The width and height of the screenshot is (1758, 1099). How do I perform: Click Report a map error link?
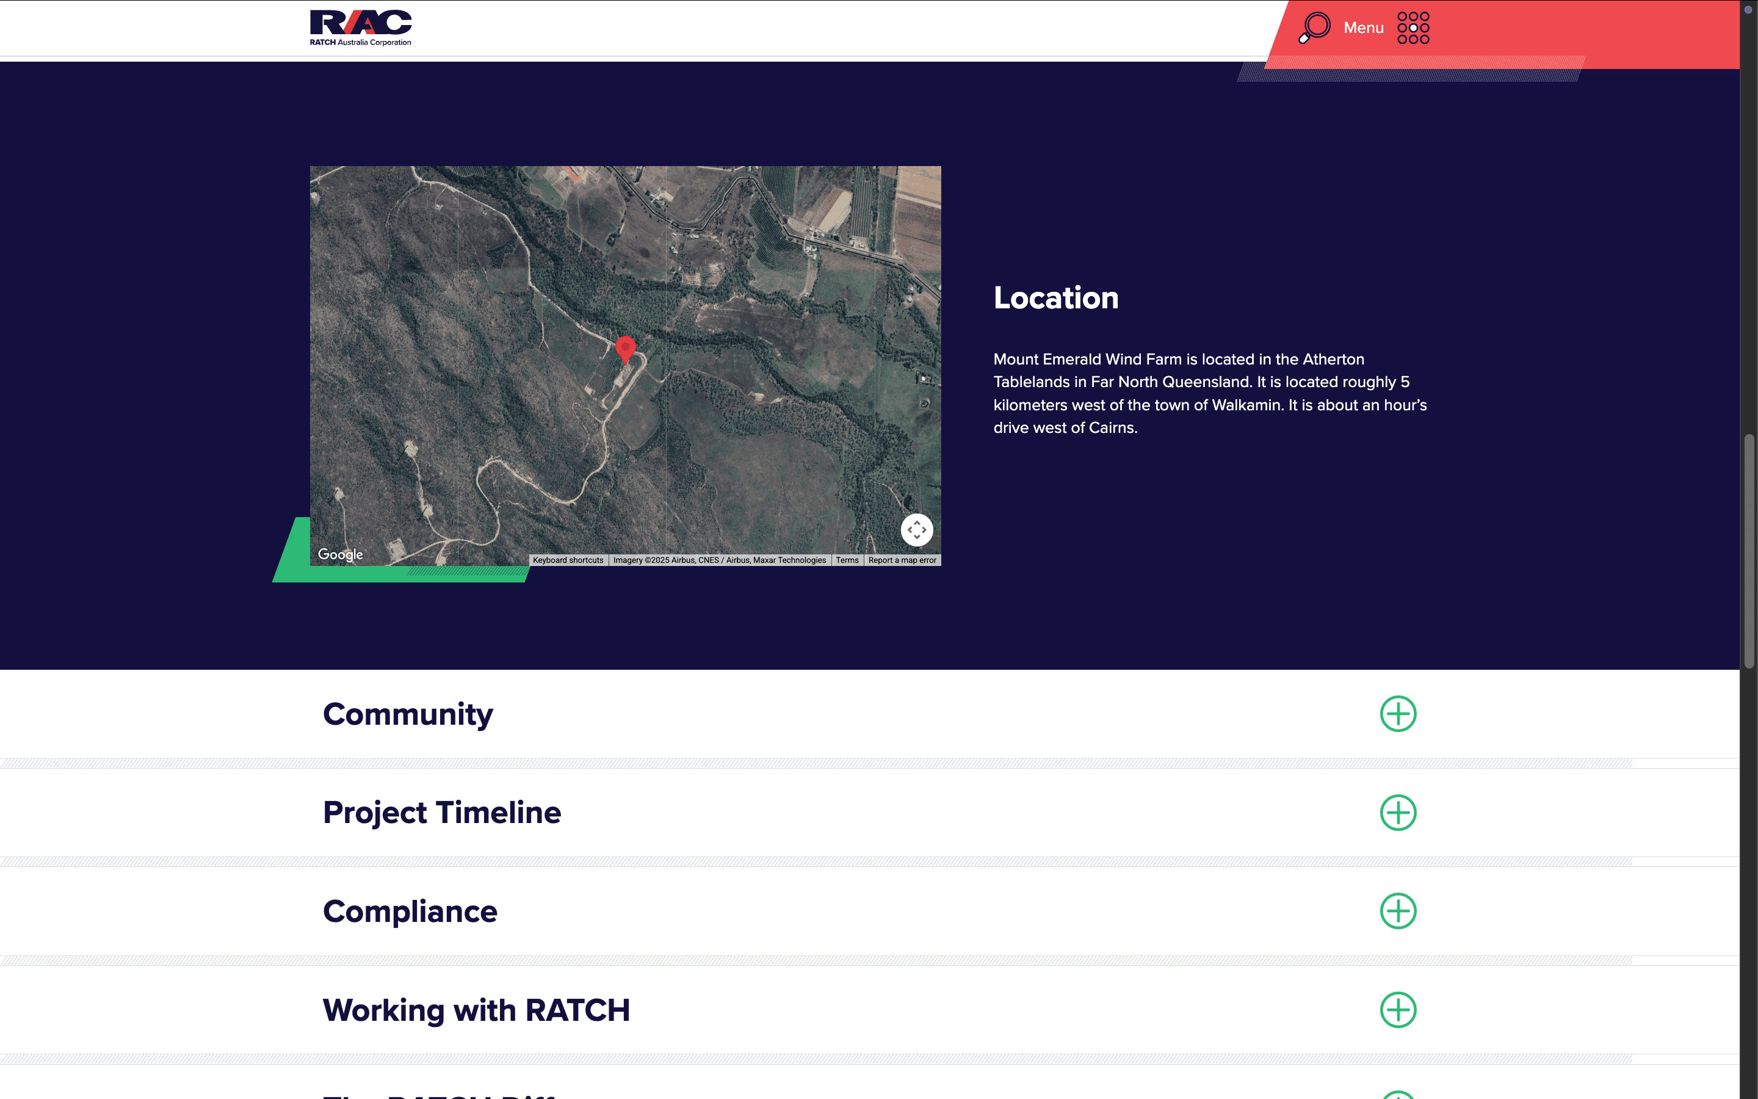902,560
